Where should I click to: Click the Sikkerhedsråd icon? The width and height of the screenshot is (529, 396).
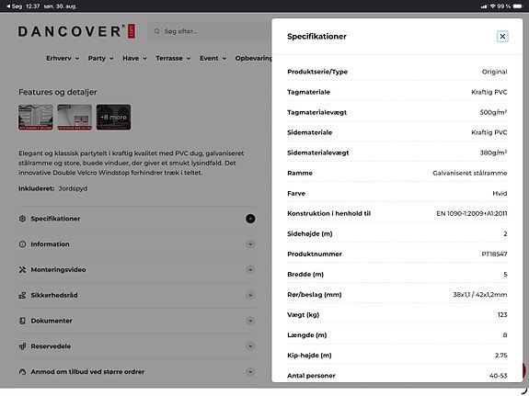22,295
